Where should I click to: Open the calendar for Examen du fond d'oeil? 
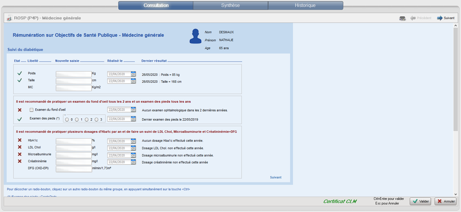coord(133,110)
